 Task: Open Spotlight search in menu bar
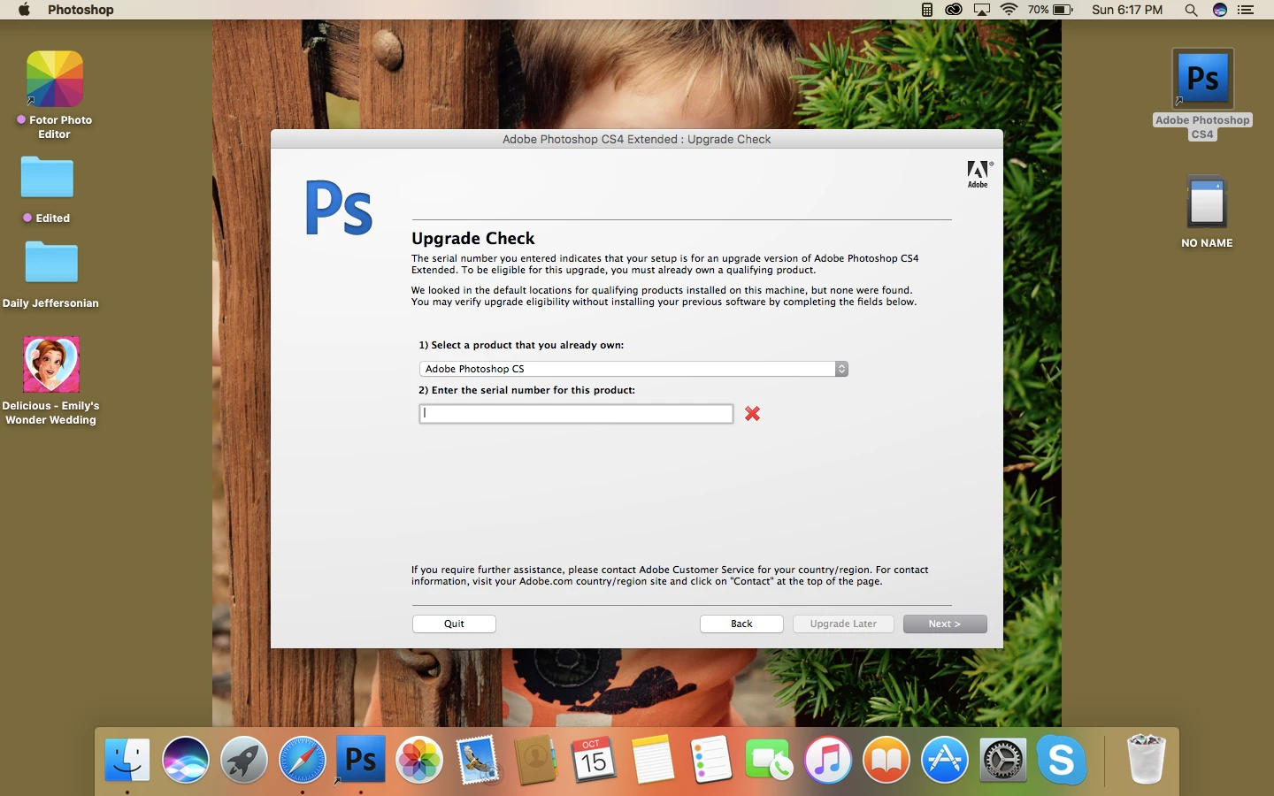point(1191,10)
